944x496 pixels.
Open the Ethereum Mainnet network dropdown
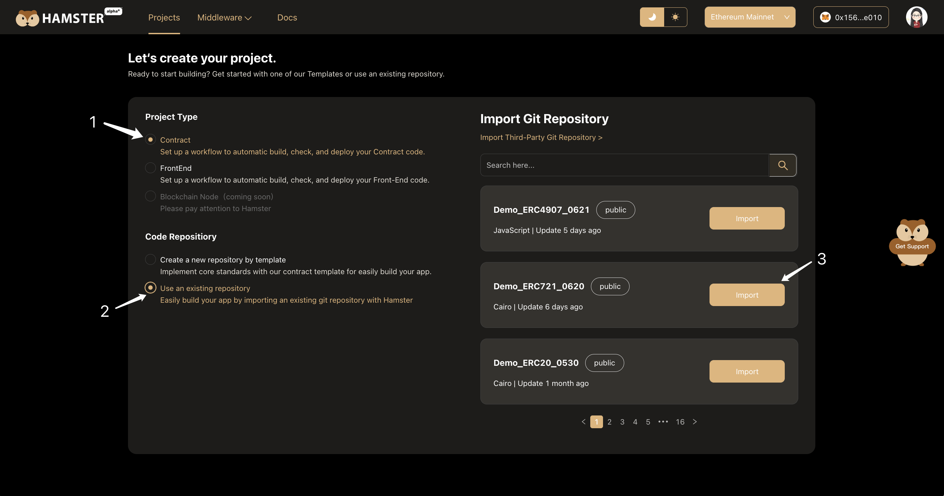[x=750, y=17]
